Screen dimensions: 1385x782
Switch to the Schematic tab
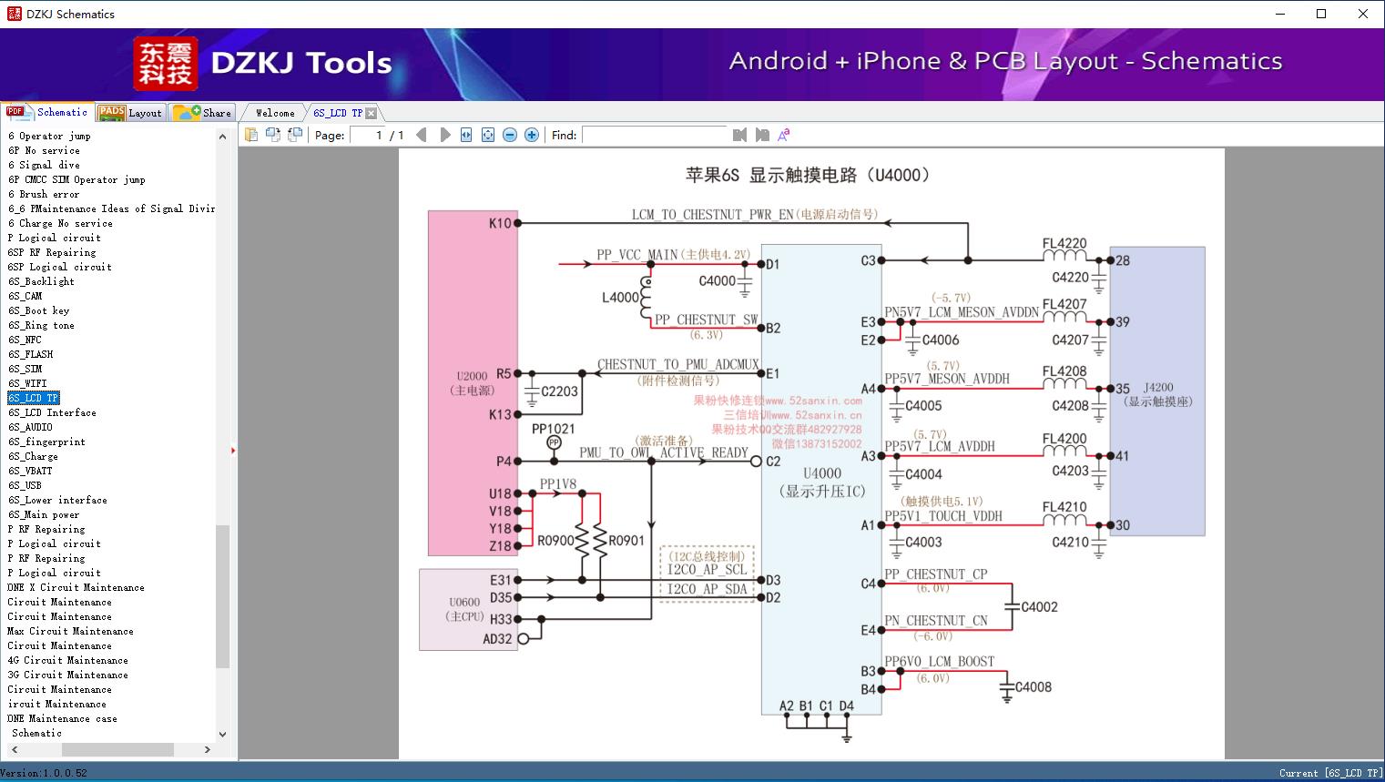click(x=47, y=112)
